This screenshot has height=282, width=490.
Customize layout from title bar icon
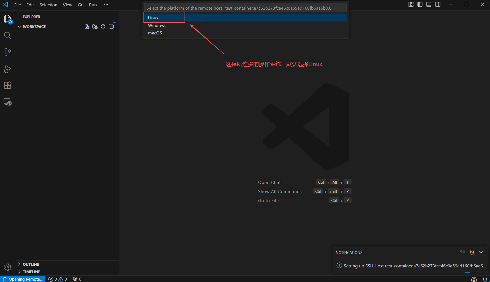(x=411, y=4)
